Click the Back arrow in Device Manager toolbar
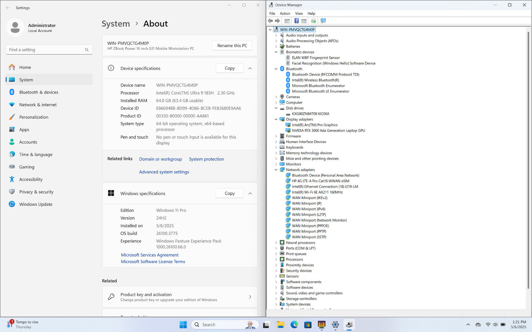 click(x=270, y=21)
